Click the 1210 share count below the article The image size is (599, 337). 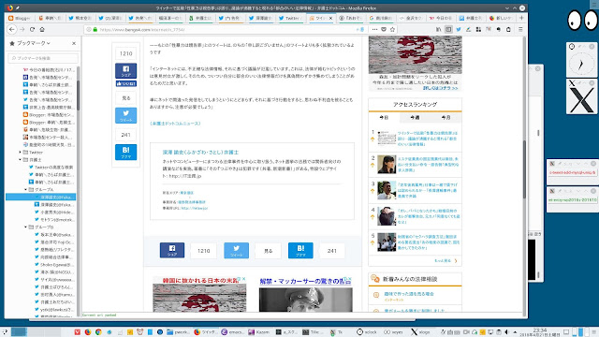[204, 251]
